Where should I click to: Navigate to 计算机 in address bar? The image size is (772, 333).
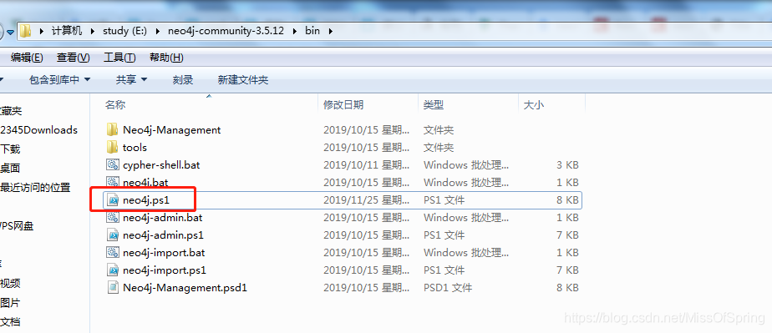tap(67, 31)
